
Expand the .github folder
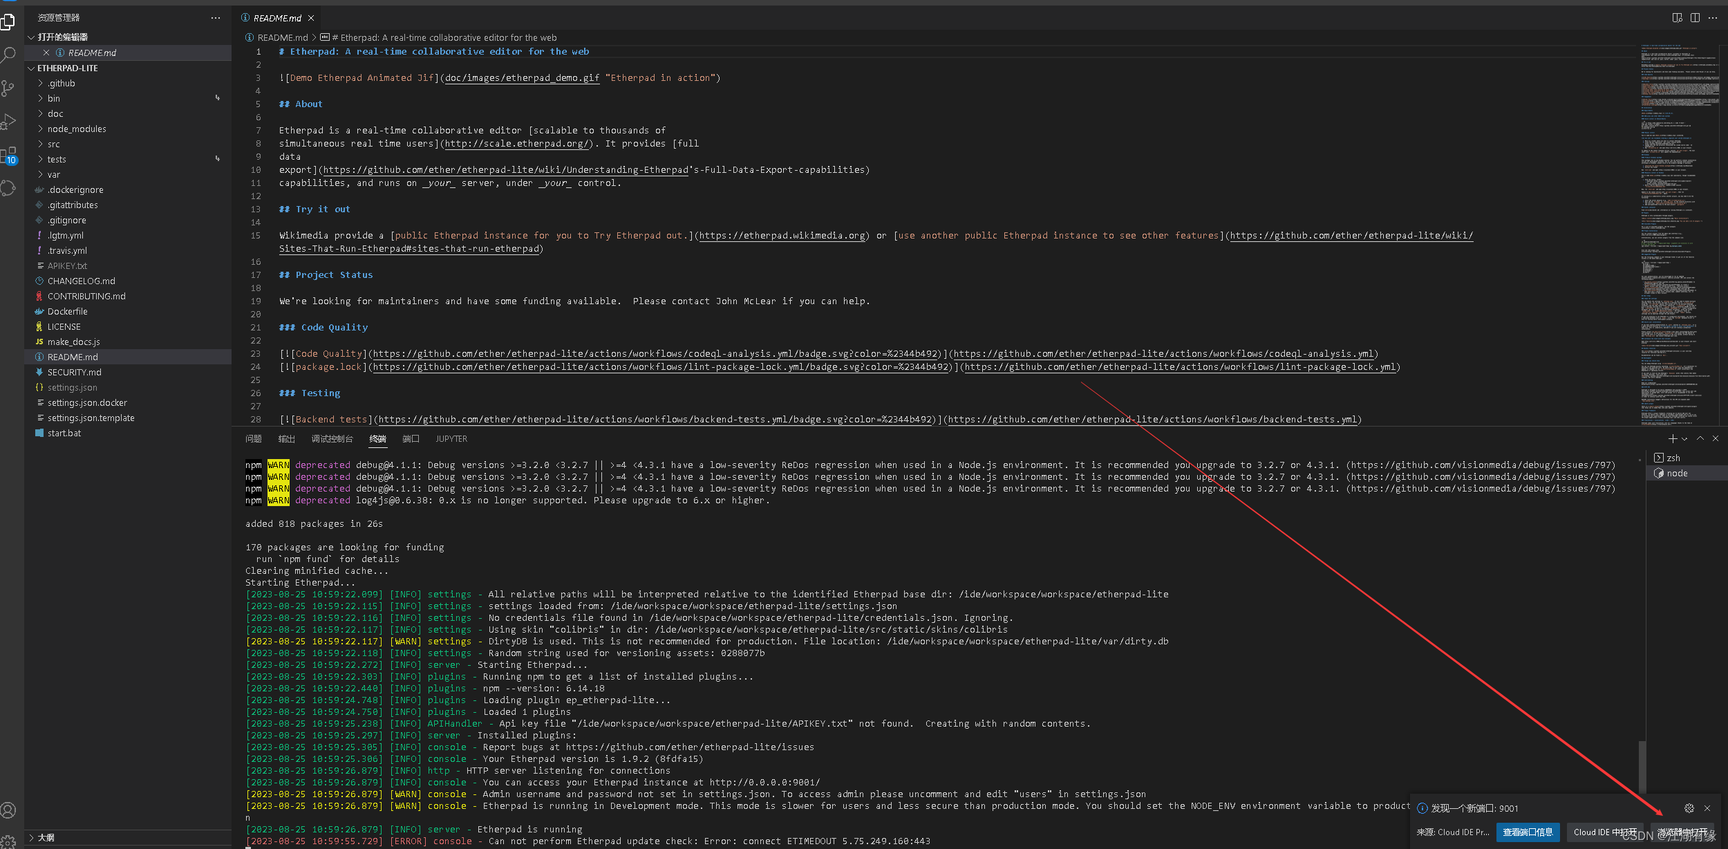128,83
